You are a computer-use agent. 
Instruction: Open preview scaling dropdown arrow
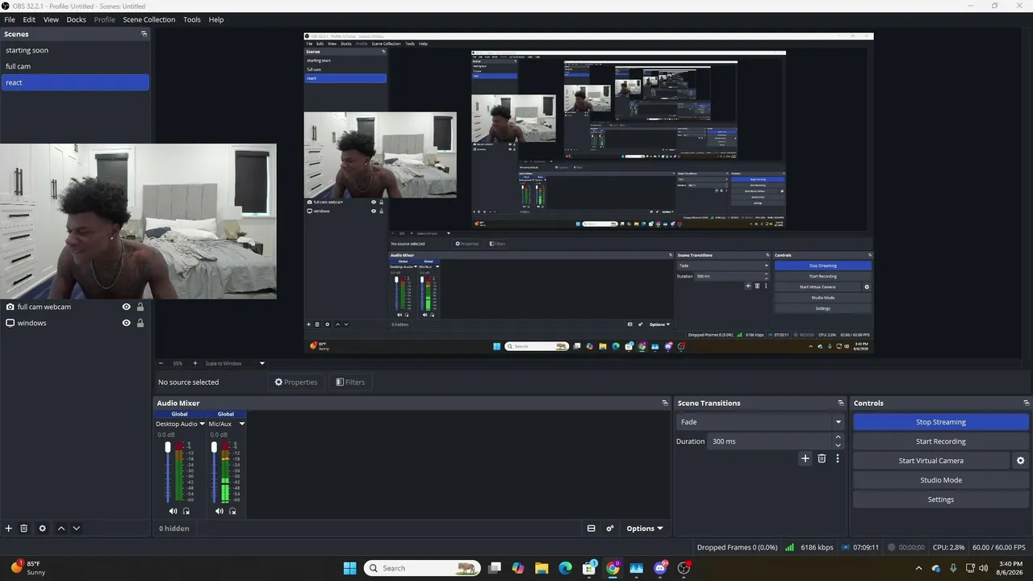click(x=261, y=363)
